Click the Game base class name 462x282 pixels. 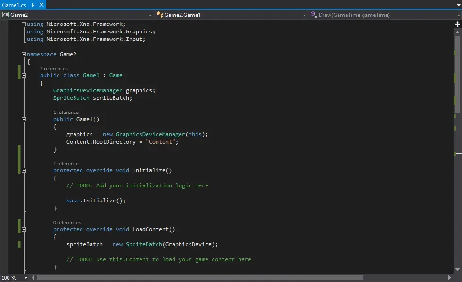click(116, 75)
